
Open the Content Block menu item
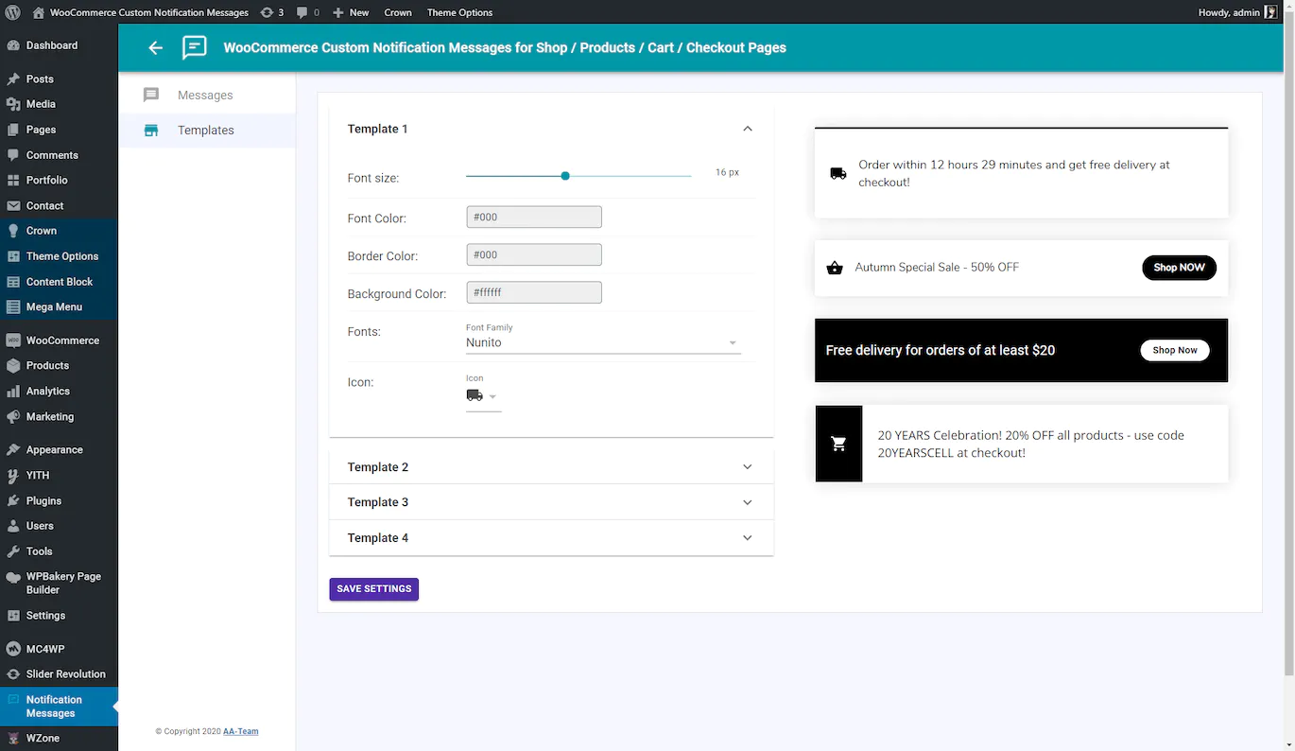(59, 281)
